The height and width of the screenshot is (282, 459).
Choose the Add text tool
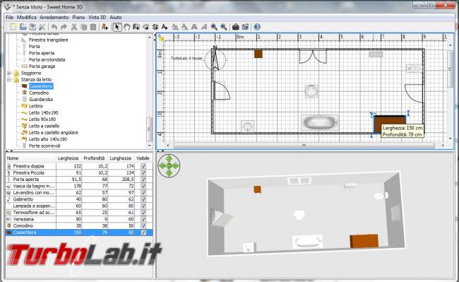click(x=165, y=27)
